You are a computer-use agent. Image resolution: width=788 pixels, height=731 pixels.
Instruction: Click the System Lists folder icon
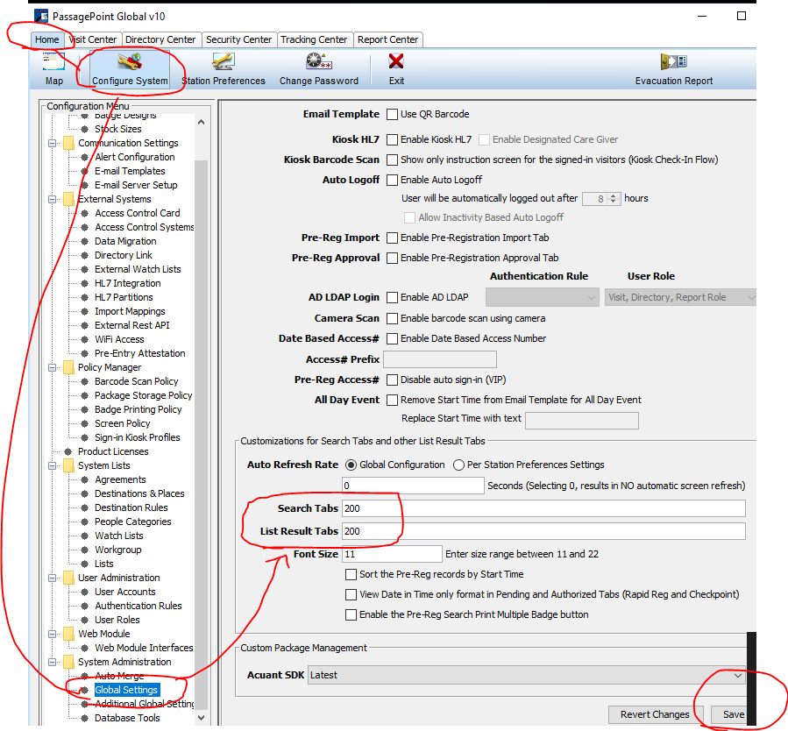coord(69,465)
